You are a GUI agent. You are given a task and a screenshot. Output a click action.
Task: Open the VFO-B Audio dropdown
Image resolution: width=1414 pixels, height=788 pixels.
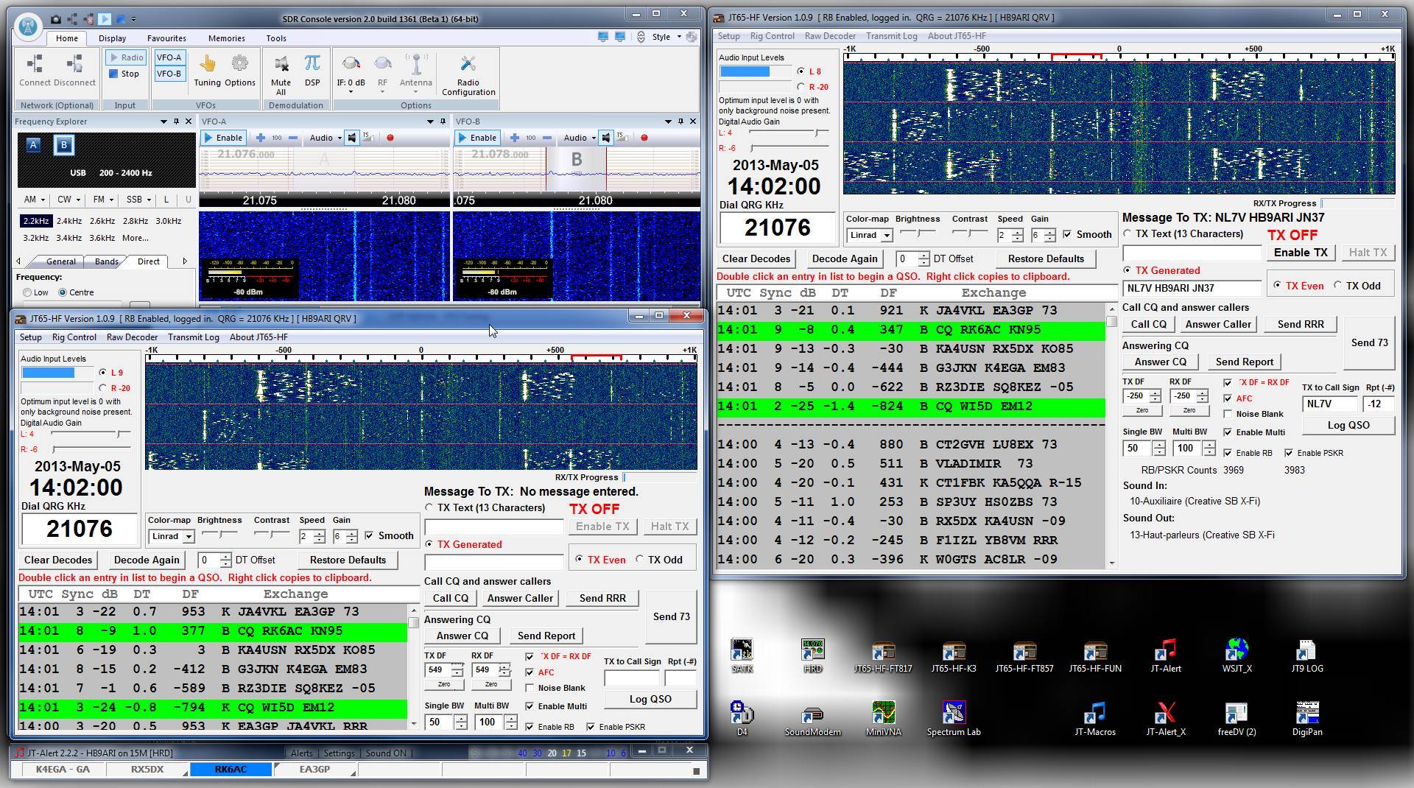(594, 138)
